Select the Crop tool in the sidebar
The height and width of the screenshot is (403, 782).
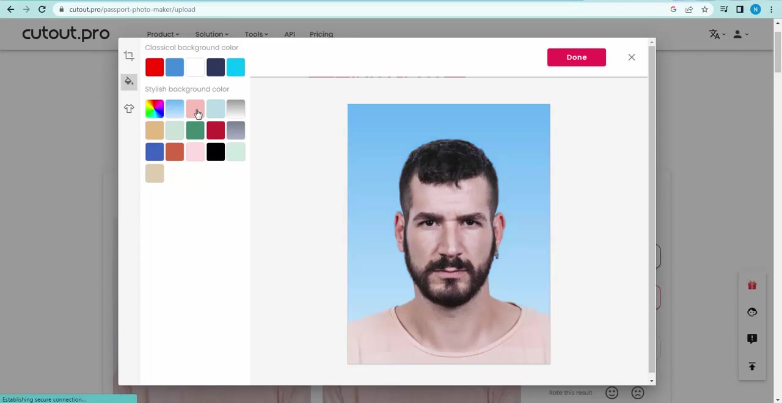click(129, 56)
